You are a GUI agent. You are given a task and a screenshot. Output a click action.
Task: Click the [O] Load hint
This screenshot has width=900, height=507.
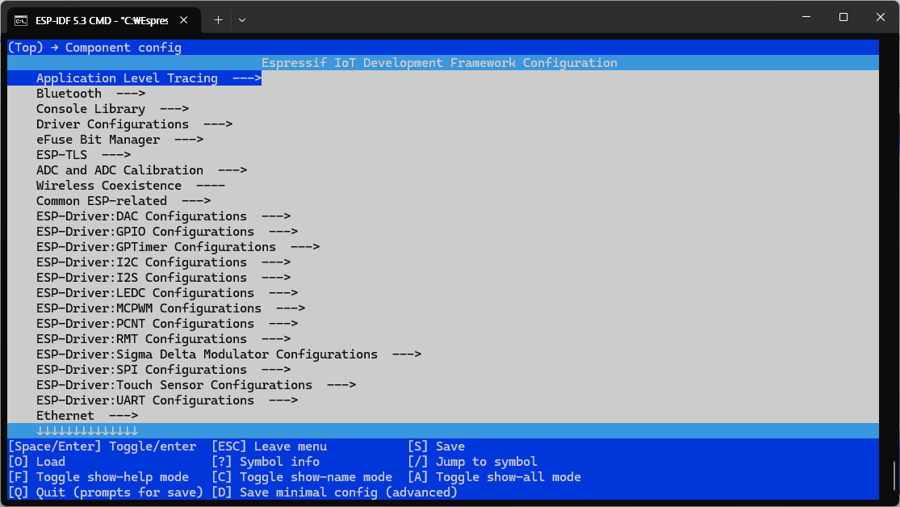click(37, 462)
